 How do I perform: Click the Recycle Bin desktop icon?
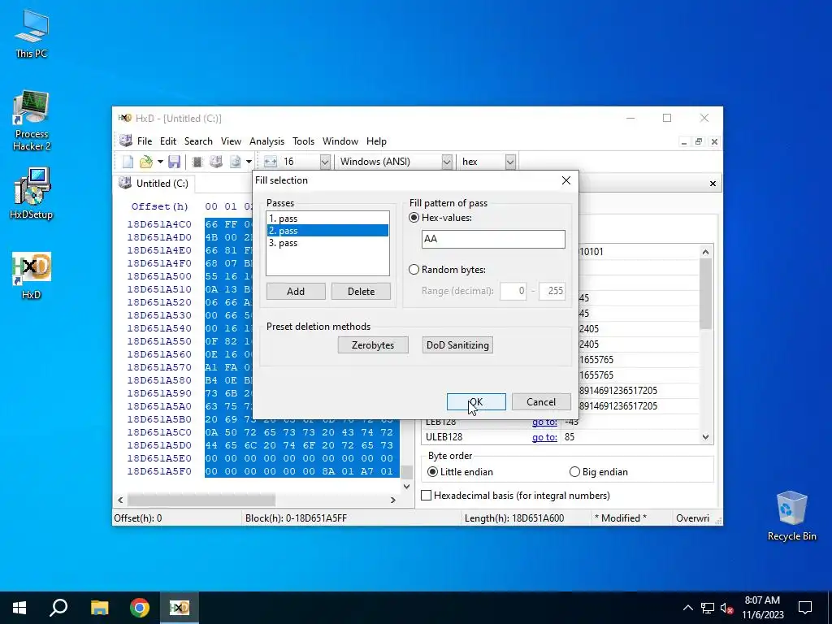tap(791, 516)
